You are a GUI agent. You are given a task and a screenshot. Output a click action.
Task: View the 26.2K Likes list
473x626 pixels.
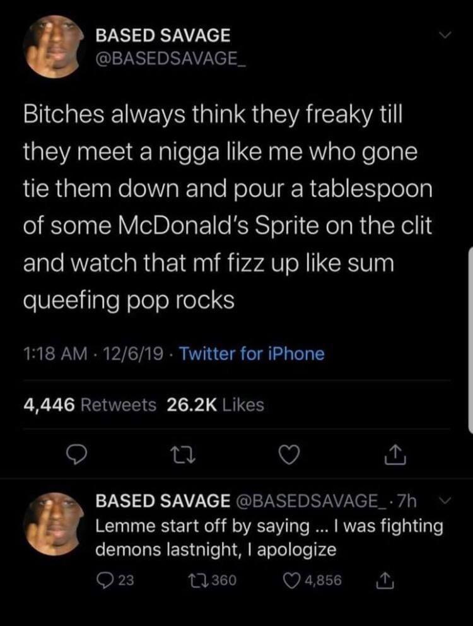(216, 405)
